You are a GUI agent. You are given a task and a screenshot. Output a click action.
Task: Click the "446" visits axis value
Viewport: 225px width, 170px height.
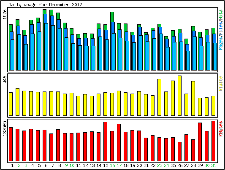click(5, 80)
